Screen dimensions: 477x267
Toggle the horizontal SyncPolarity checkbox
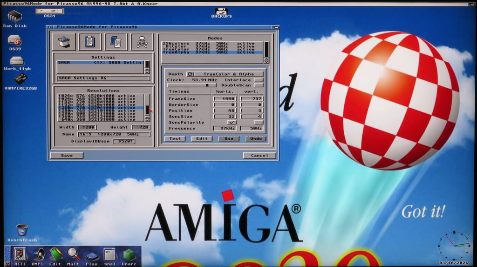tap(225, 123)
